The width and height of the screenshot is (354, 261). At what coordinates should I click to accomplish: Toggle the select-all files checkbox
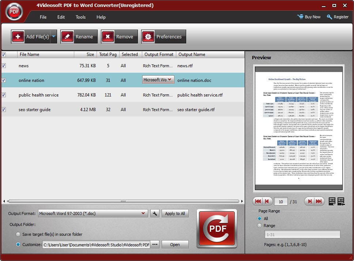tap(4, 54)
